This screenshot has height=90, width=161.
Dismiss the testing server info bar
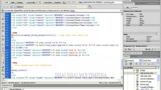pyautogui.click(x=121, y=10)
